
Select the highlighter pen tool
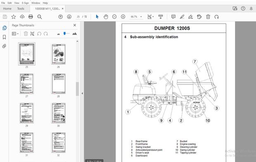(182, 16)
